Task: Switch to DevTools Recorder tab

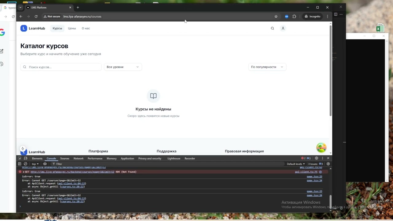Action: (x=190, y=158)
